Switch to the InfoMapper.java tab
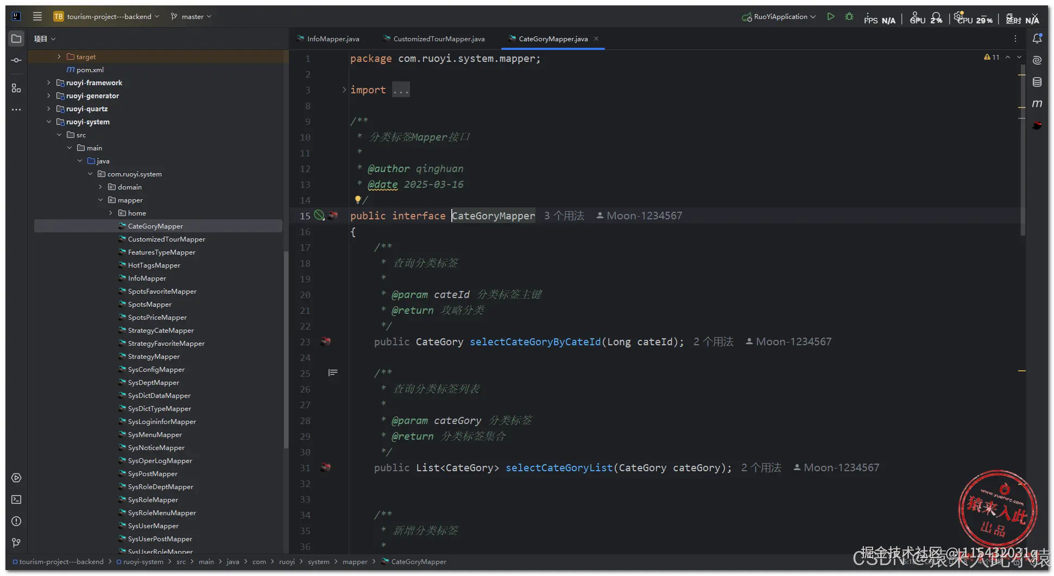 (x=332, y=39)
